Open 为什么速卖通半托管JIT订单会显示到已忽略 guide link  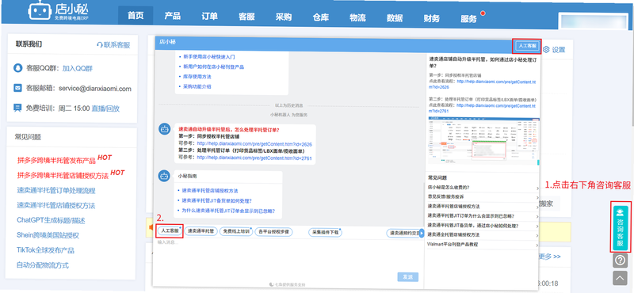click(x=228, y=210)
